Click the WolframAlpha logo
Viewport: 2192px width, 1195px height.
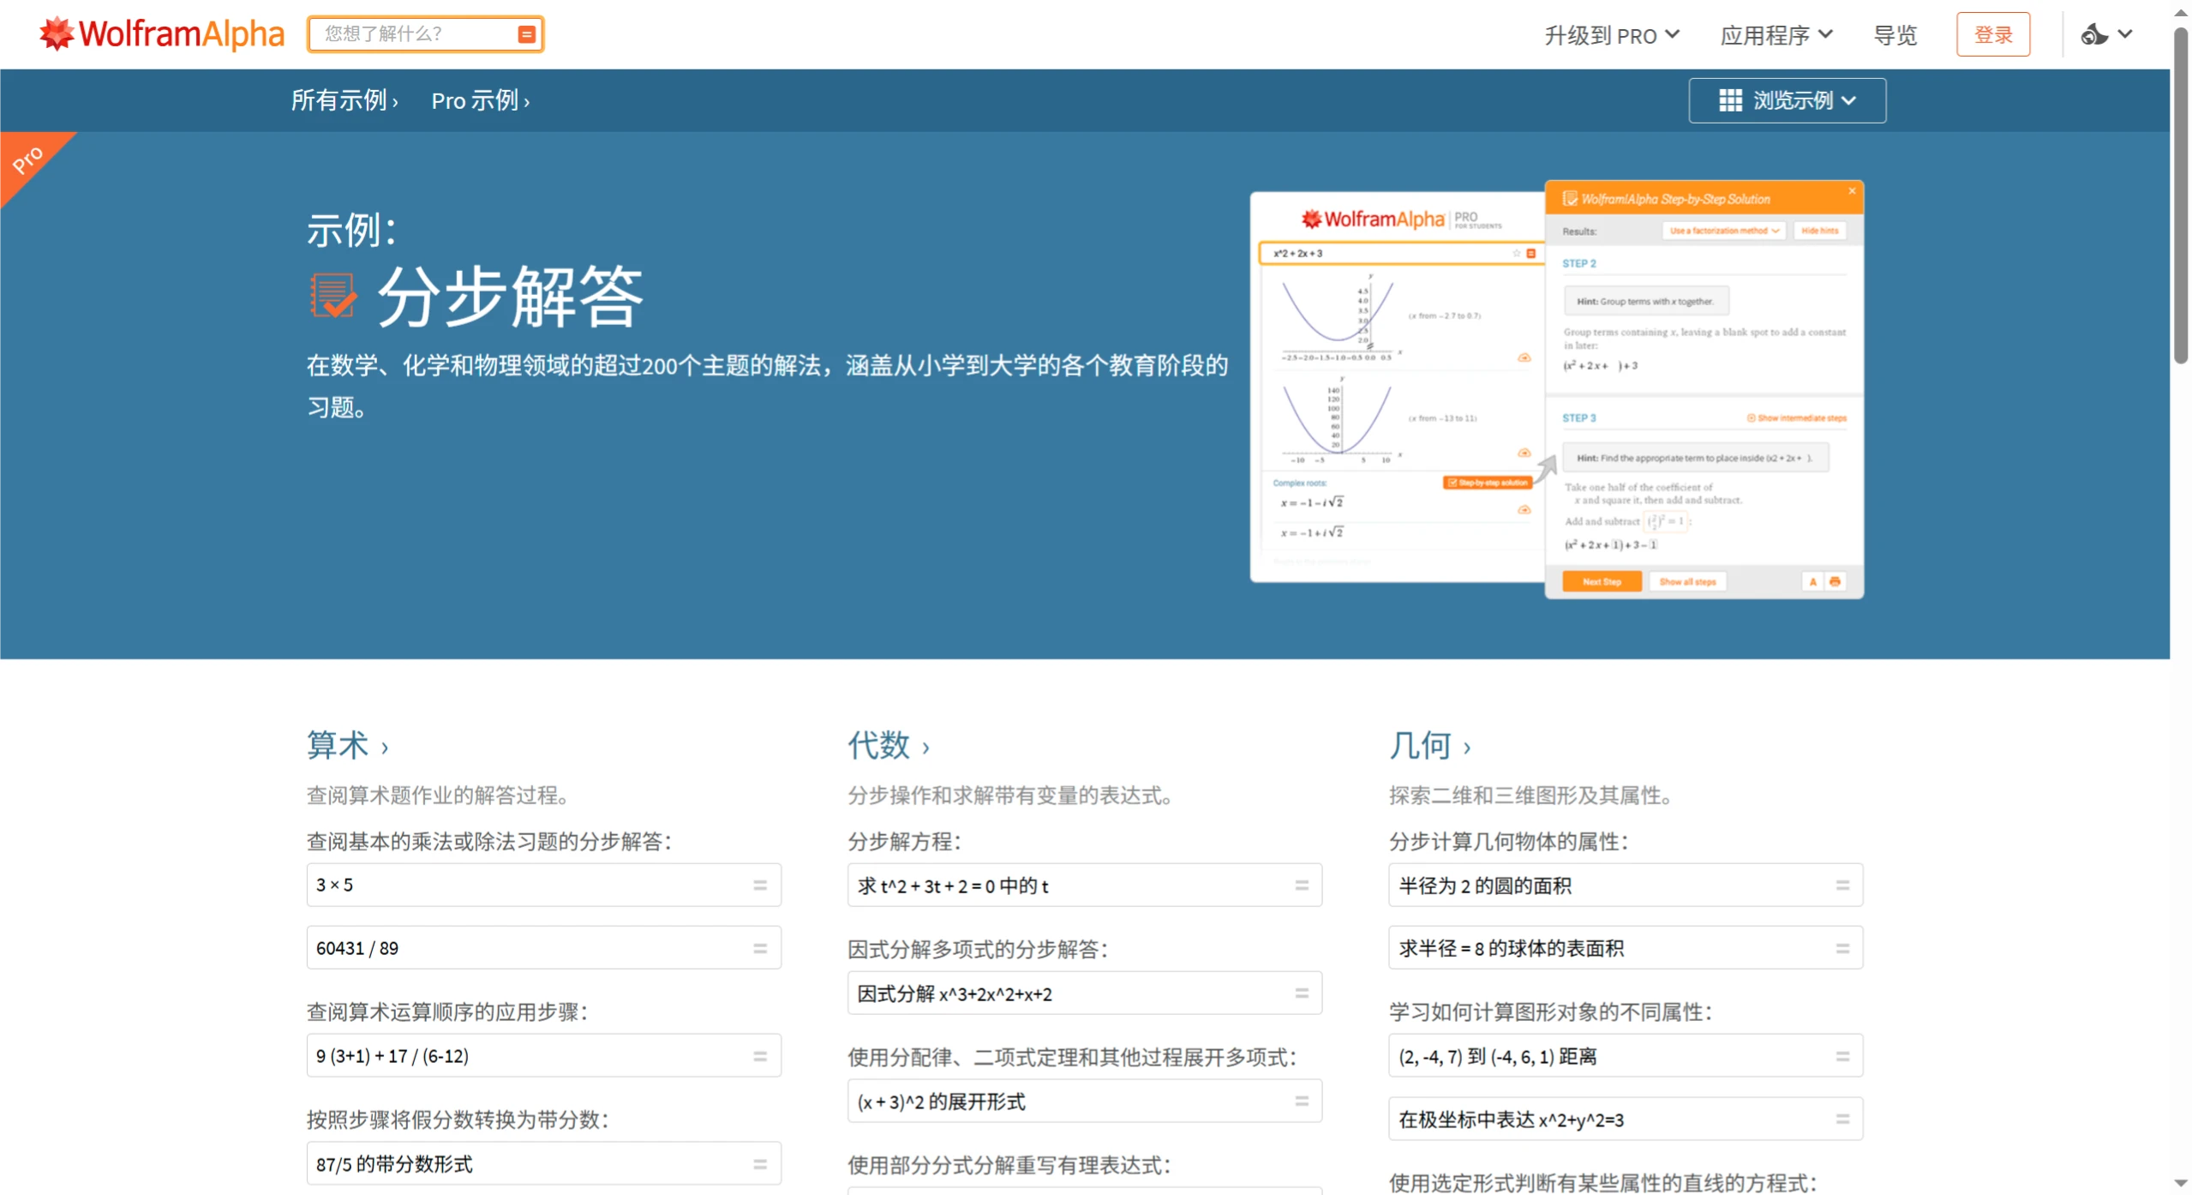161,34
